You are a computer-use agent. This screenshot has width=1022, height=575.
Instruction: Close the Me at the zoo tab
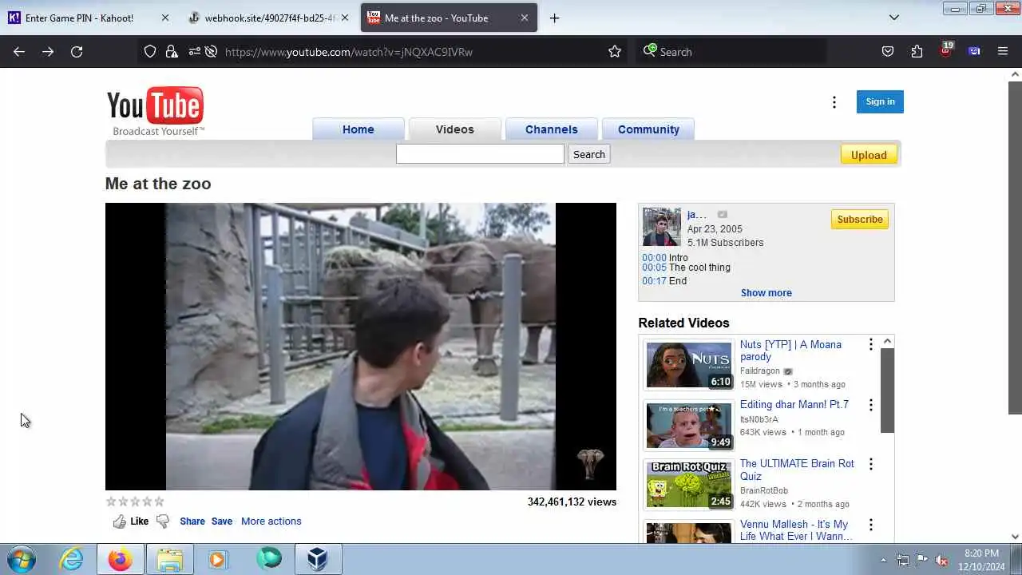(525, 18)
